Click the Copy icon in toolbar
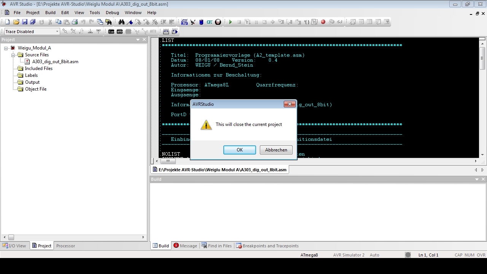Viewport: 487px width, 274px height. coord(58,22)
